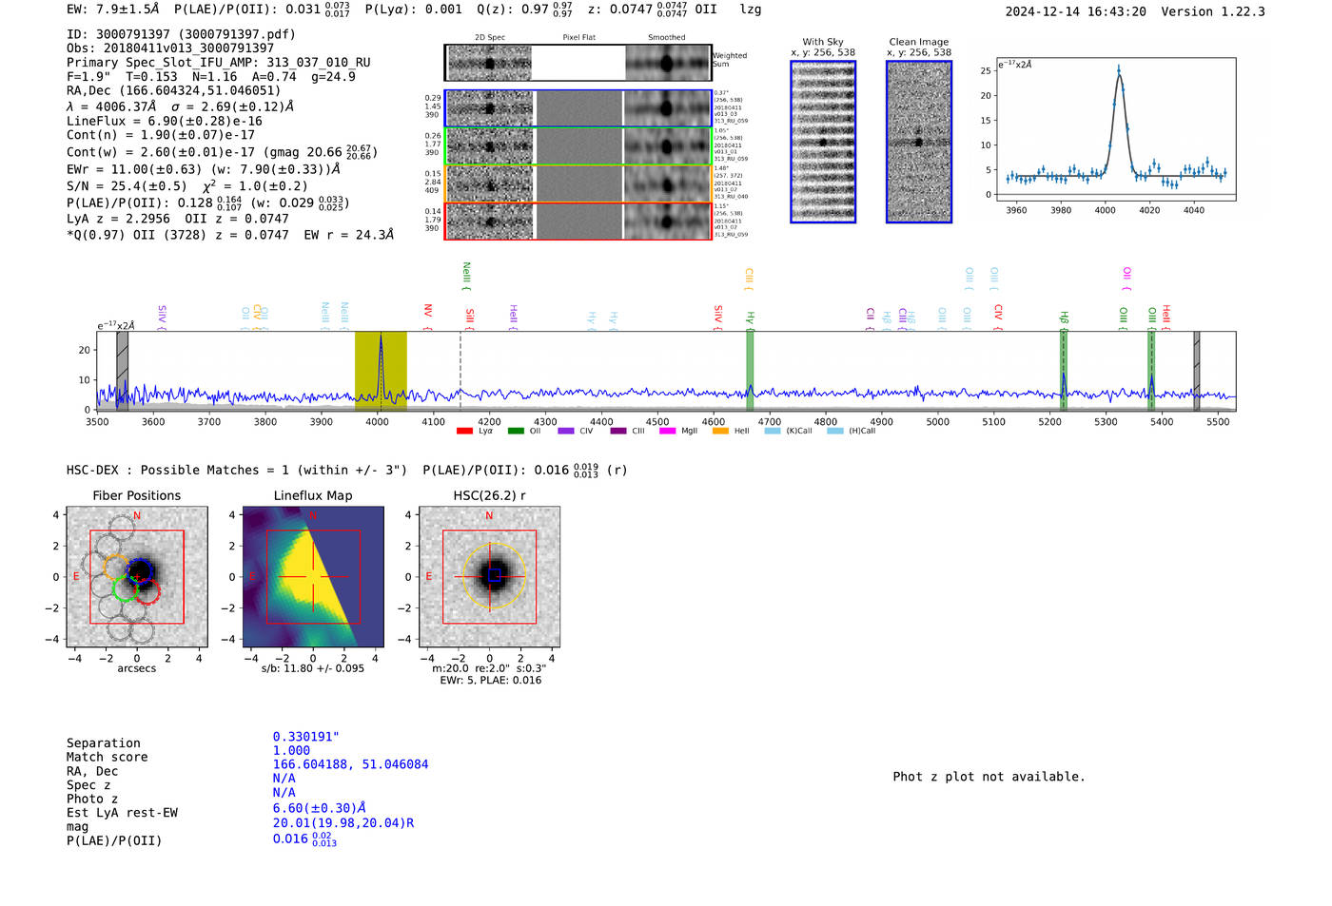The width and height of the screenshot is (1332, 906).
Task: Click the green Hβ band near 5225Å
Action: point(1064,371)
